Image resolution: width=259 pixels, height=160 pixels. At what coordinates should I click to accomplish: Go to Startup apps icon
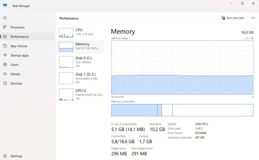(x=5, y=55)
